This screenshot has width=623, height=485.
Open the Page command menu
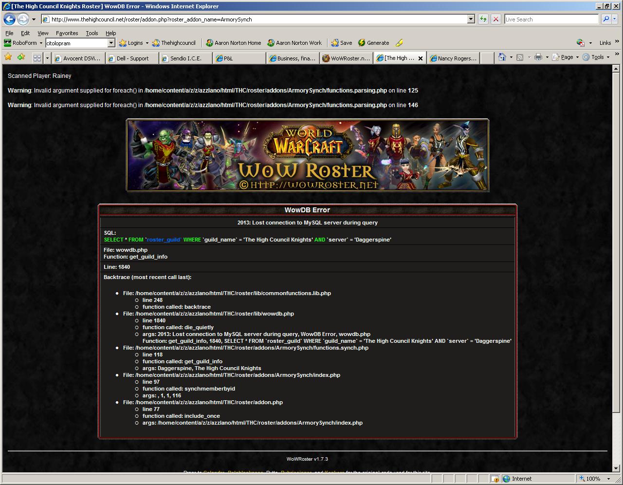pos(567,57)
